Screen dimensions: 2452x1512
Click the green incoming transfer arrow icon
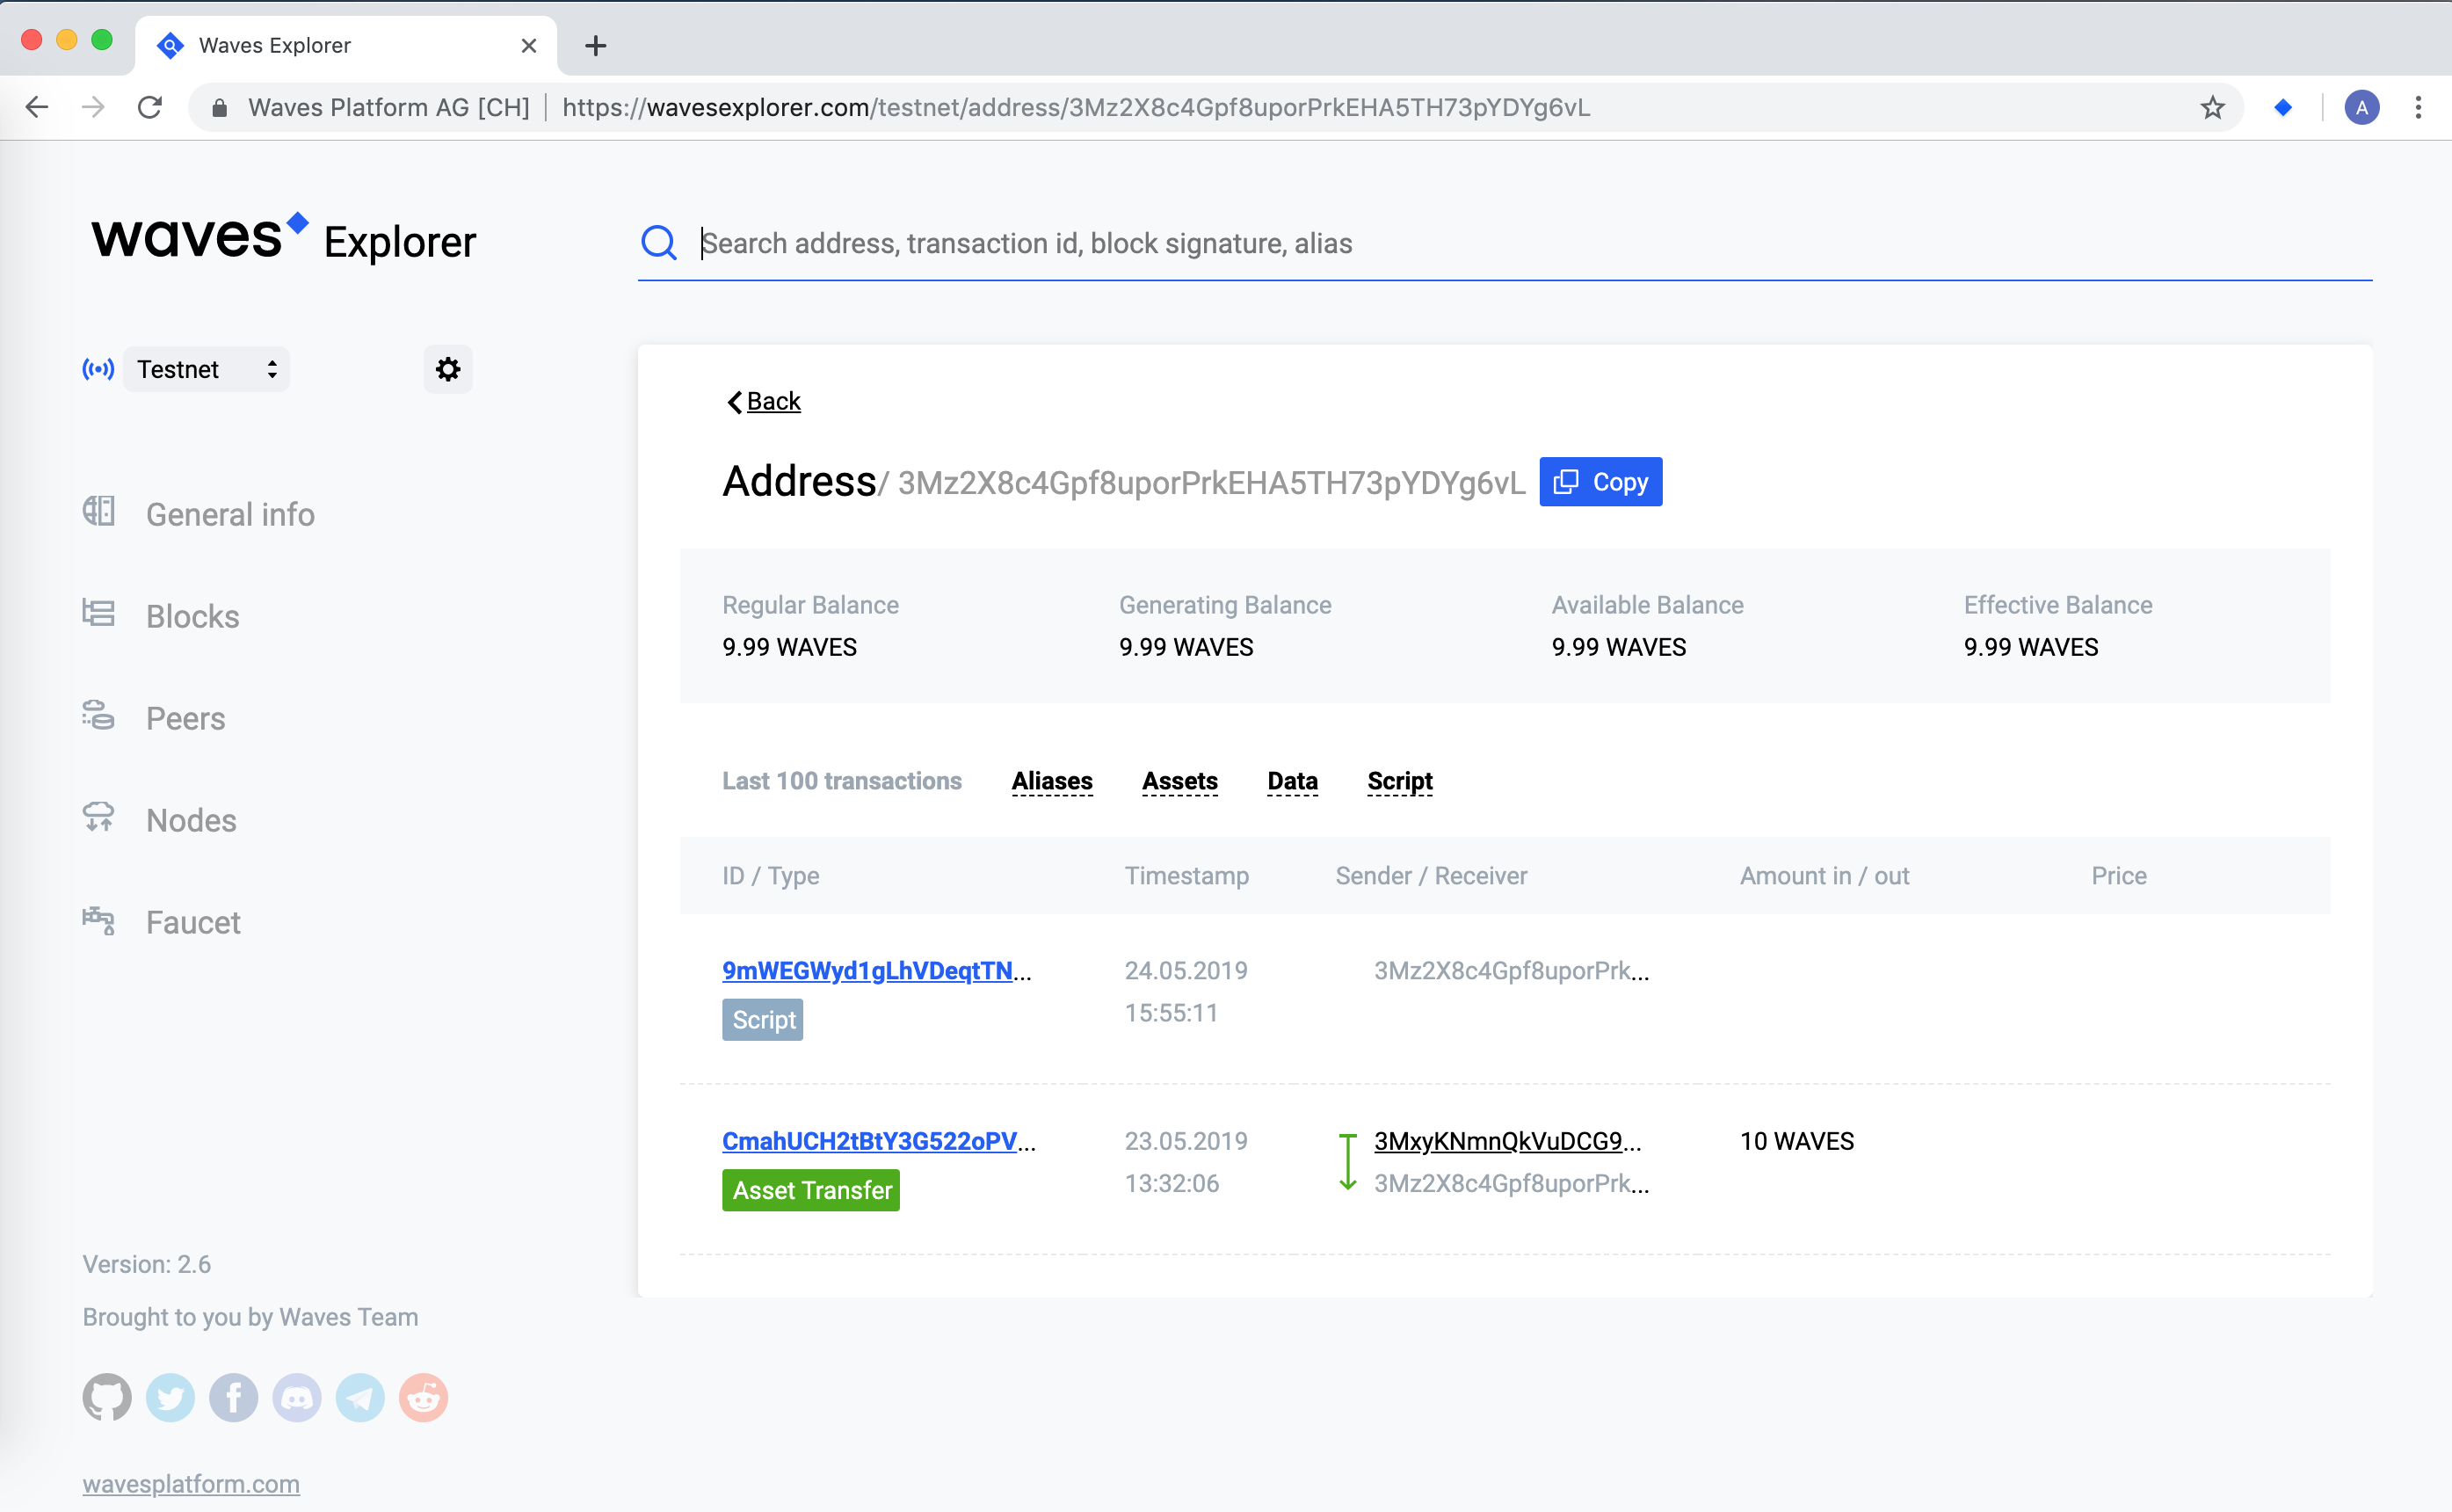point(1347,1162)
